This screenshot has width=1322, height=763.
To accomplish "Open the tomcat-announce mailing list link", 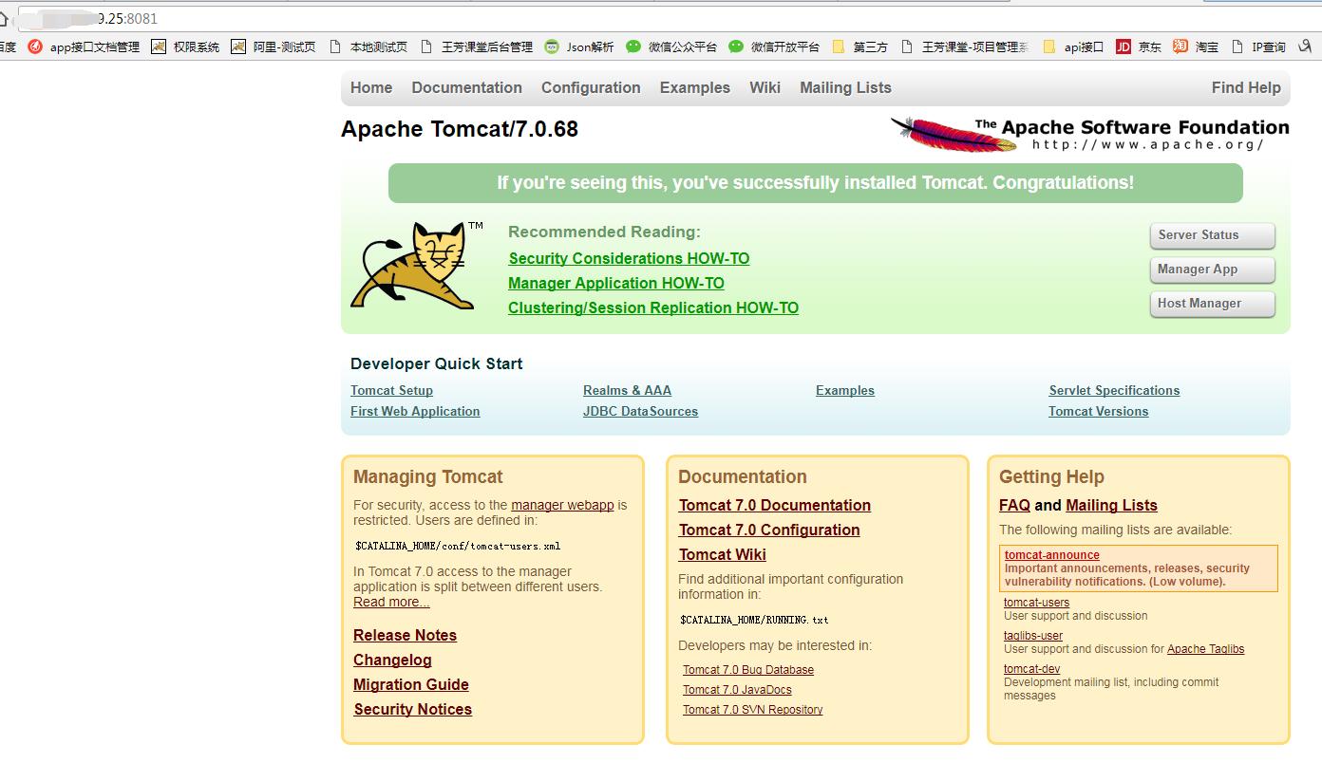I will 1052,555.
